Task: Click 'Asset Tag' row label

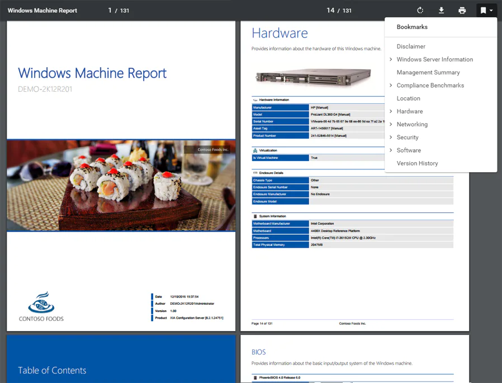Action: pos(260,129)
